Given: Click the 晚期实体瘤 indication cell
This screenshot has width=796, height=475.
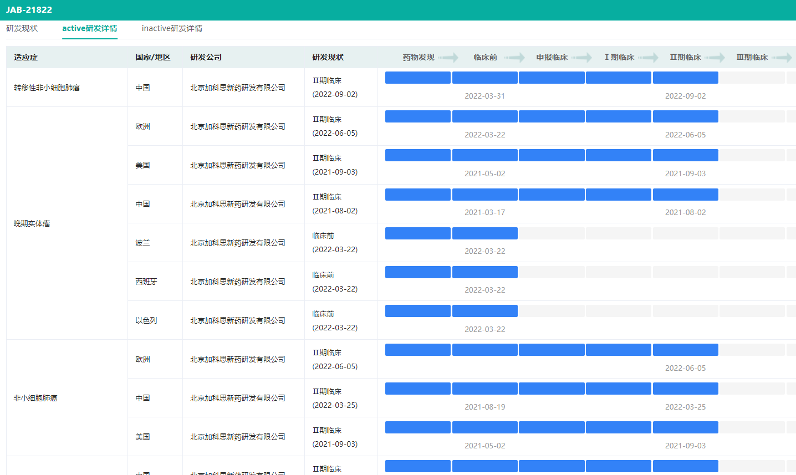Looking at the screenshot, I should 32,223.
